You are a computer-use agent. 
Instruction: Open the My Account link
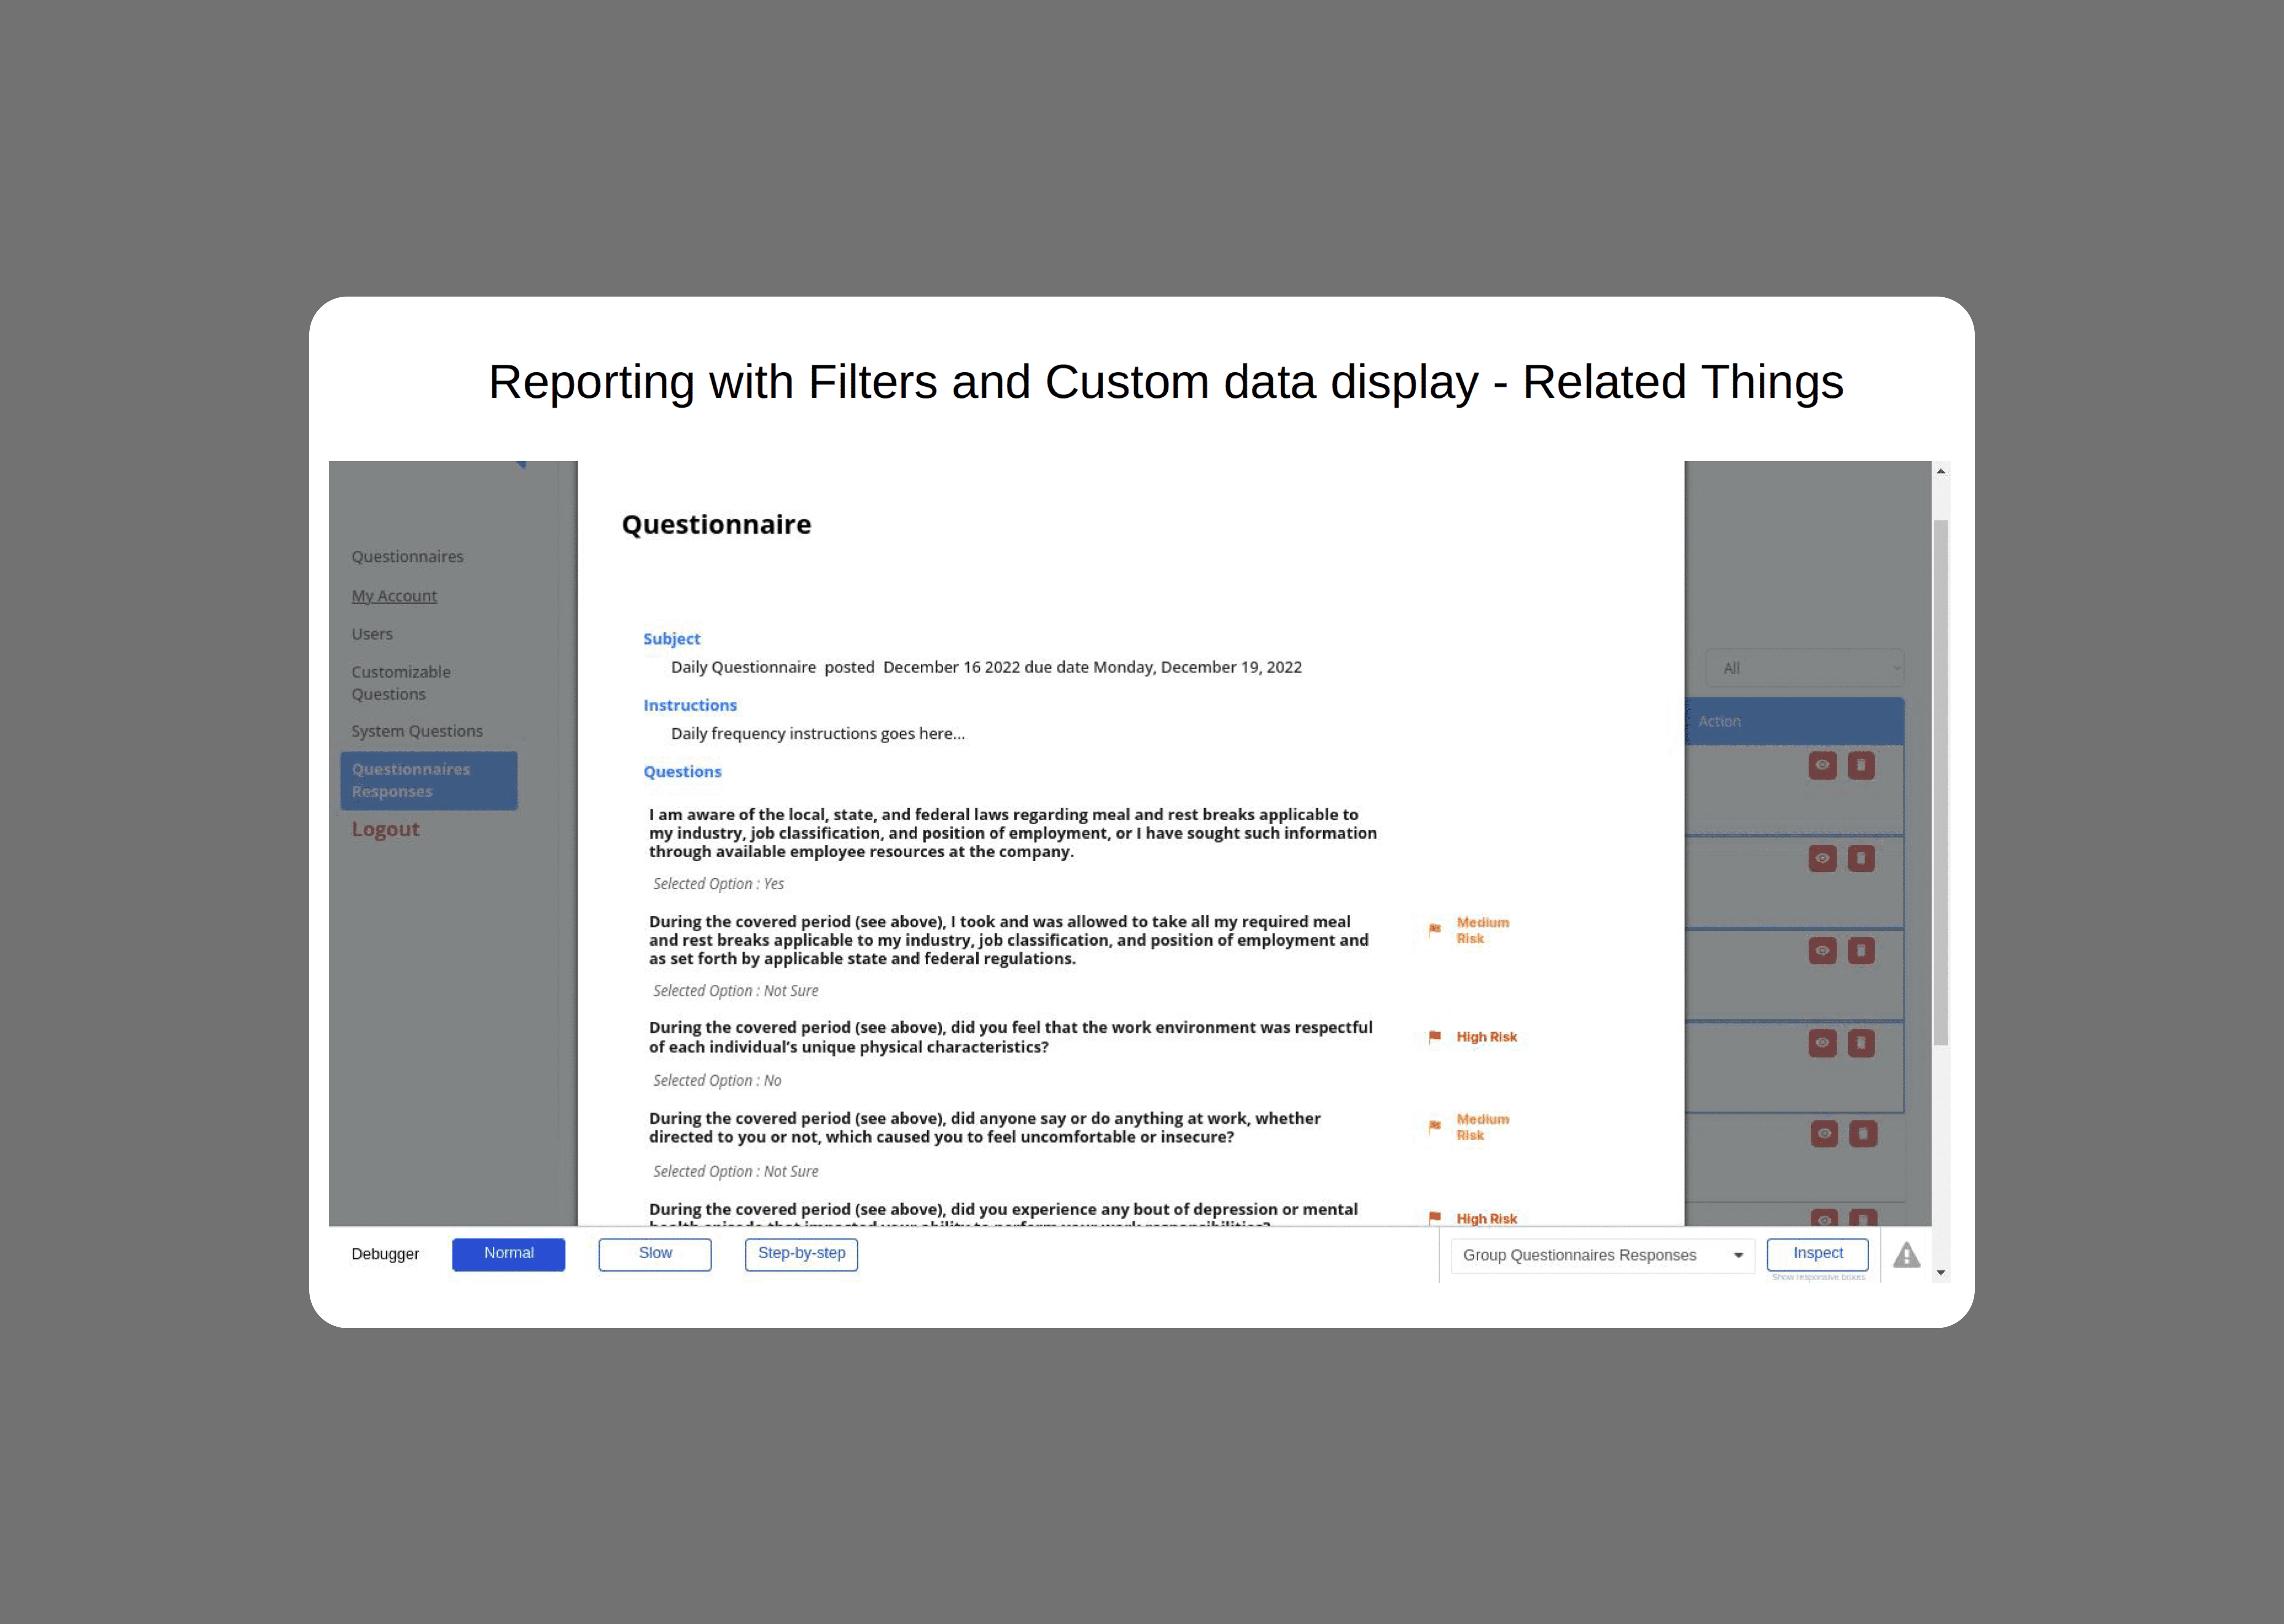pos(394,595)
